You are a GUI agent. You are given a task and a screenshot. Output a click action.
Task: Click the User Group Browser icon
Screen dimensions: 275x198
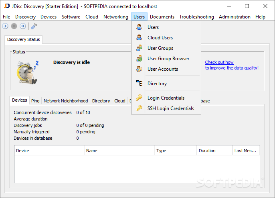139,58
